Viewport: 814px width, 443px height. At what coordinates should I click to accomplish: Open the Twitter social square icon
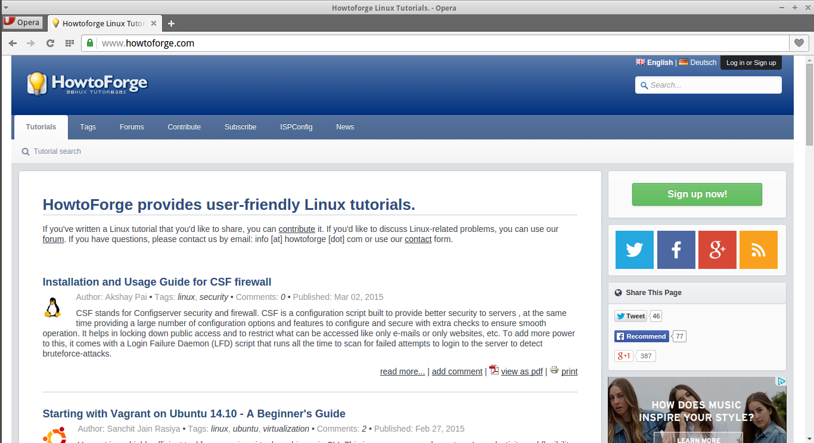pos(635,250)
